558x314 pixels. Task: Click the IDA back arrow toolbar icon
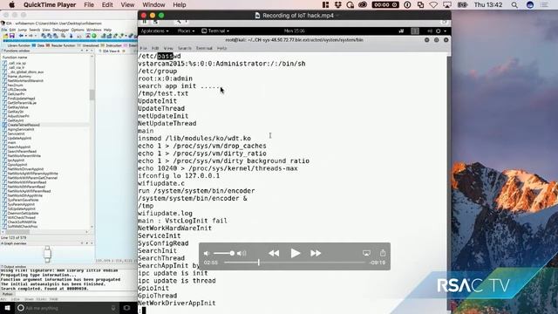(22, 36)
